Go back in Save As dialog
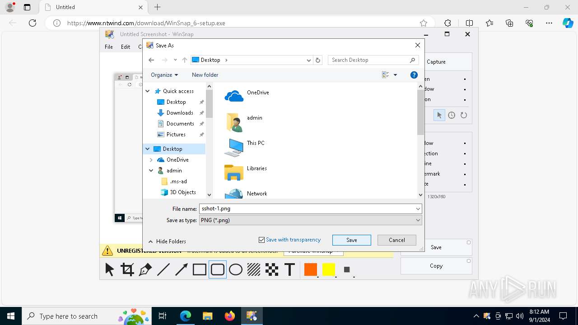Screen dimensions: 578x325 151,60
